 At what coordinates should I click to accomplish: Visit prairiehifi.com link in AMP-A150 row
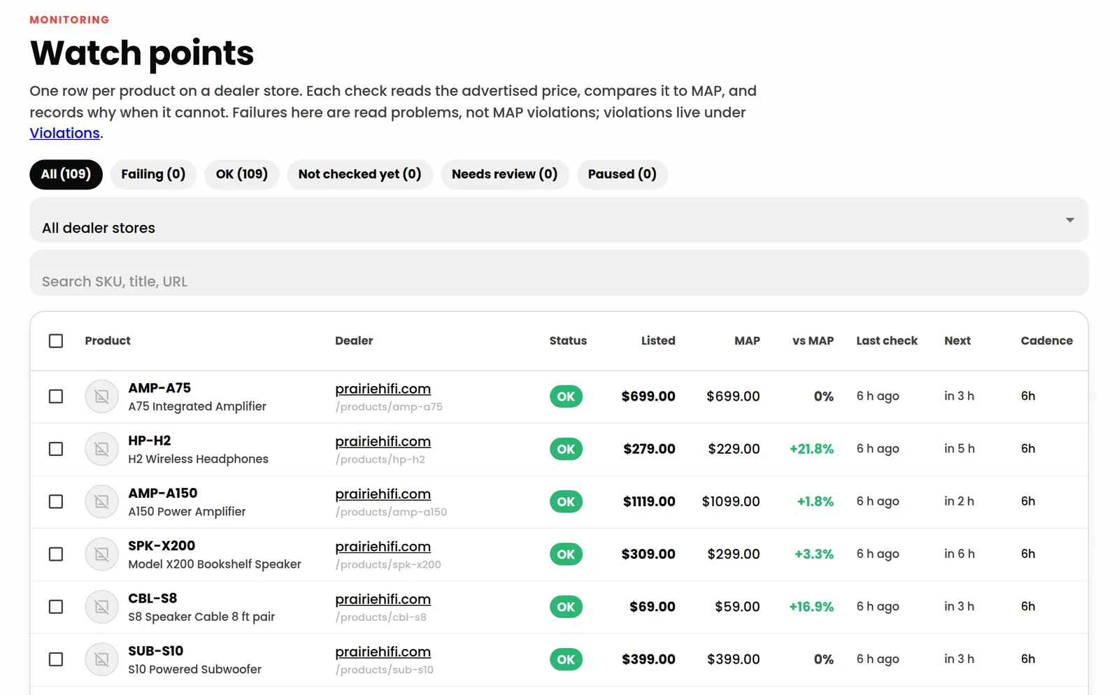(x=383, y=494)
